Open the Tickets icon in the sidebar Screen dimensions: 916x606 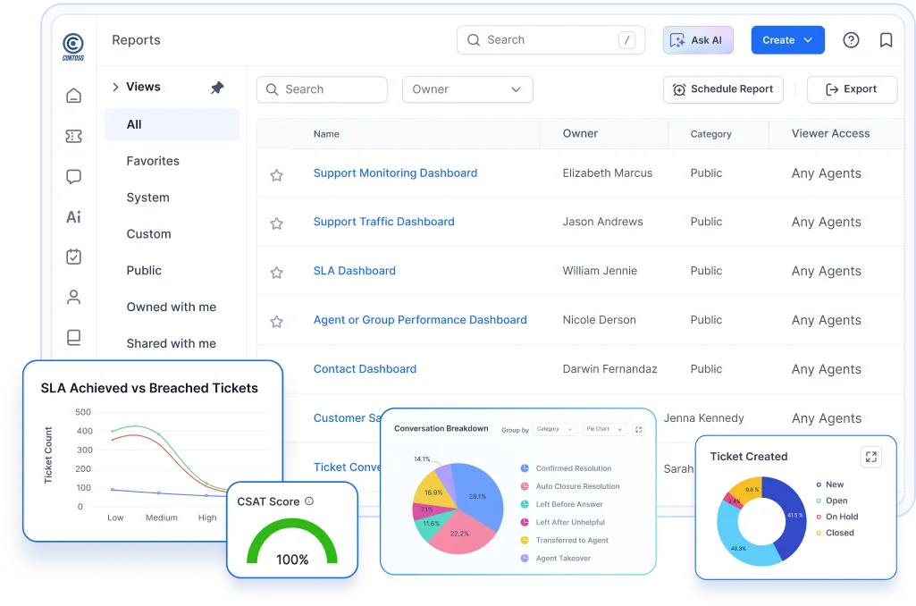click(73, 136)
